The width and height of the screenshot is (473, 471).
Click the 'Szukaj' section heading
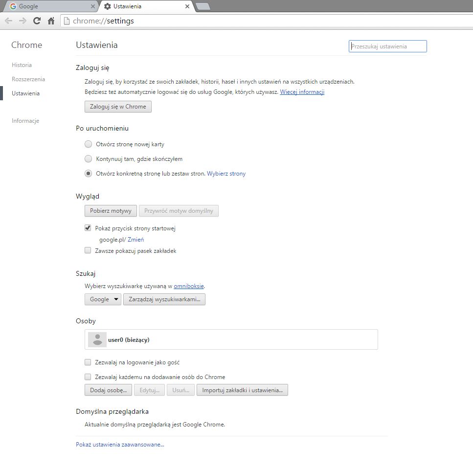tap(86, 274)
